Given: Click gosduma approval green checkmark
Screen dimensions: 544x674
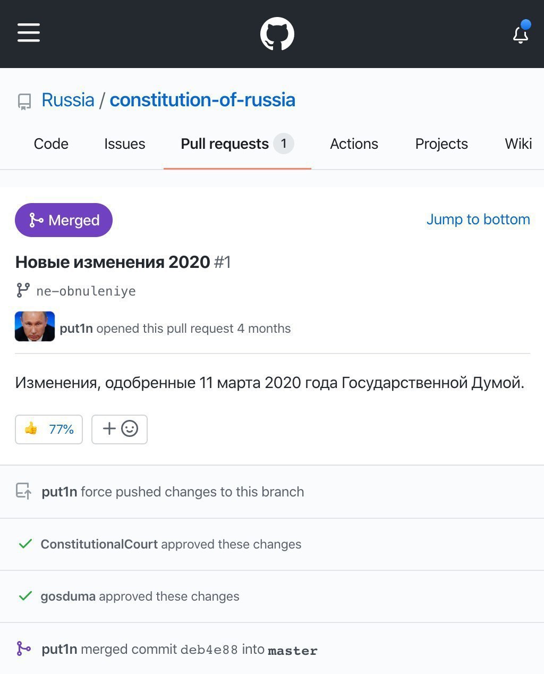Looking at the screenshot, I should (25, 596).
